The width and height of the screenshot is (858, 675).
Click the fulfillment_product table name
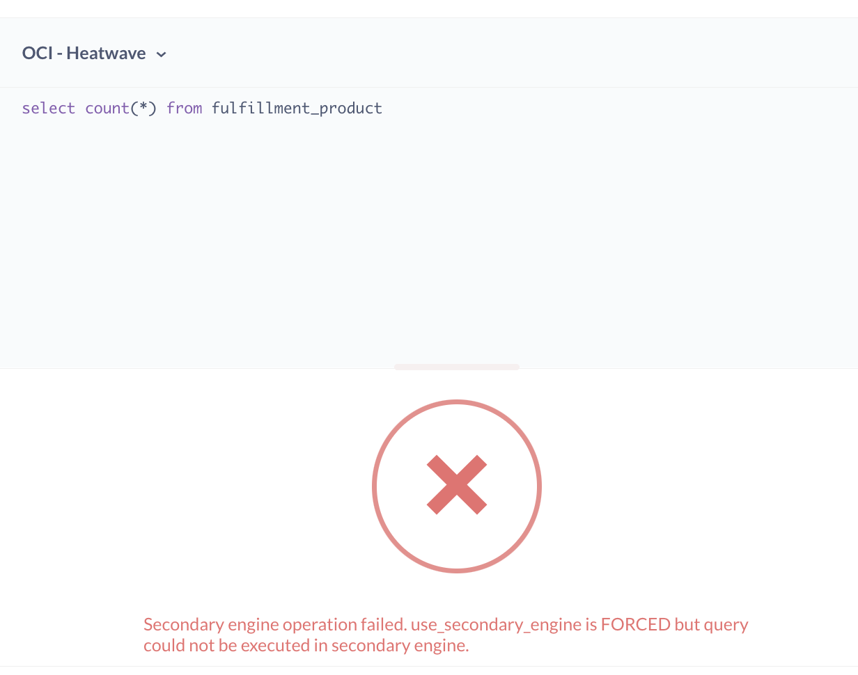pyautogui.click(x=297, y=108)
